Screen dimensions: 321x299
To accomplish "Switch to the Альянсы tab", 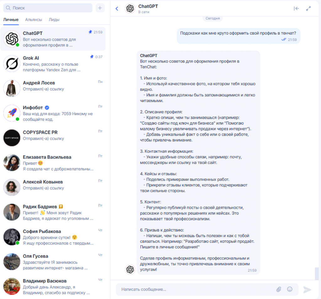I will tap(34, 20).
